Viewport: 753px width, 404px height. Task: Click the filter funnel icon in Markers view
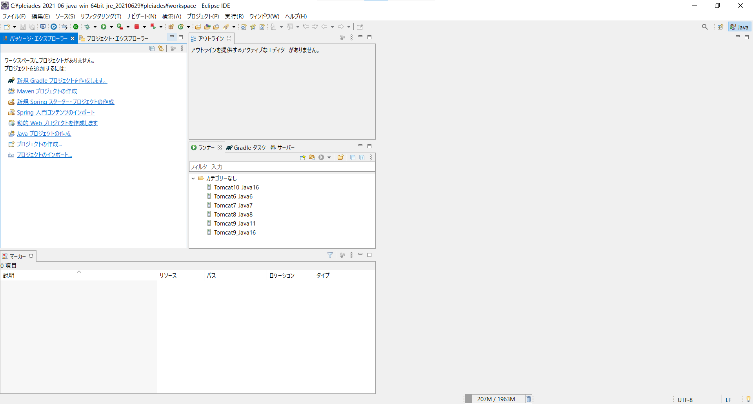[330, 255]
